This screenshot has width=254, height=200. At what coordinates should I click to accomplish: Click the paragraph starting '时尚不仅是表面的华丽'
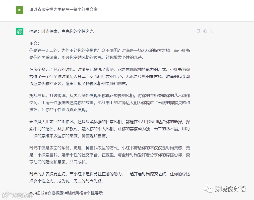pyautogui.click(x=110, y=155)
